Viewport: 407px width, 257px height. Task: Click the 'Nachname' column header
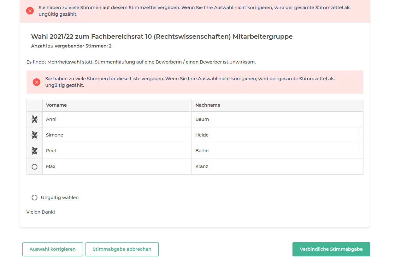point(208,105)
